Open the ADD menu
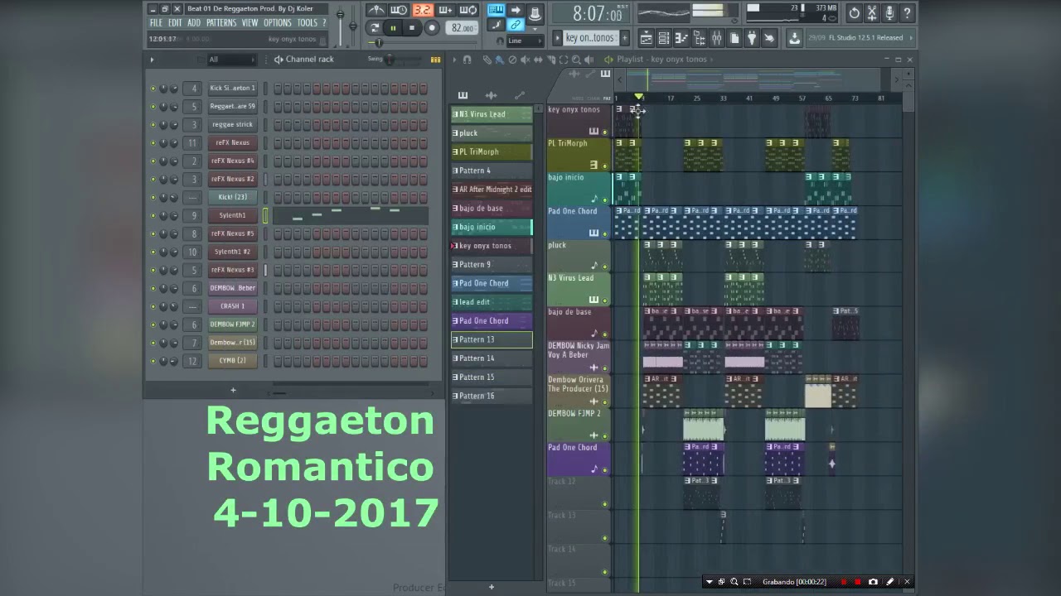Image resolution: width=1061 pixels, height=596 pixels. [x=194, y=23]
